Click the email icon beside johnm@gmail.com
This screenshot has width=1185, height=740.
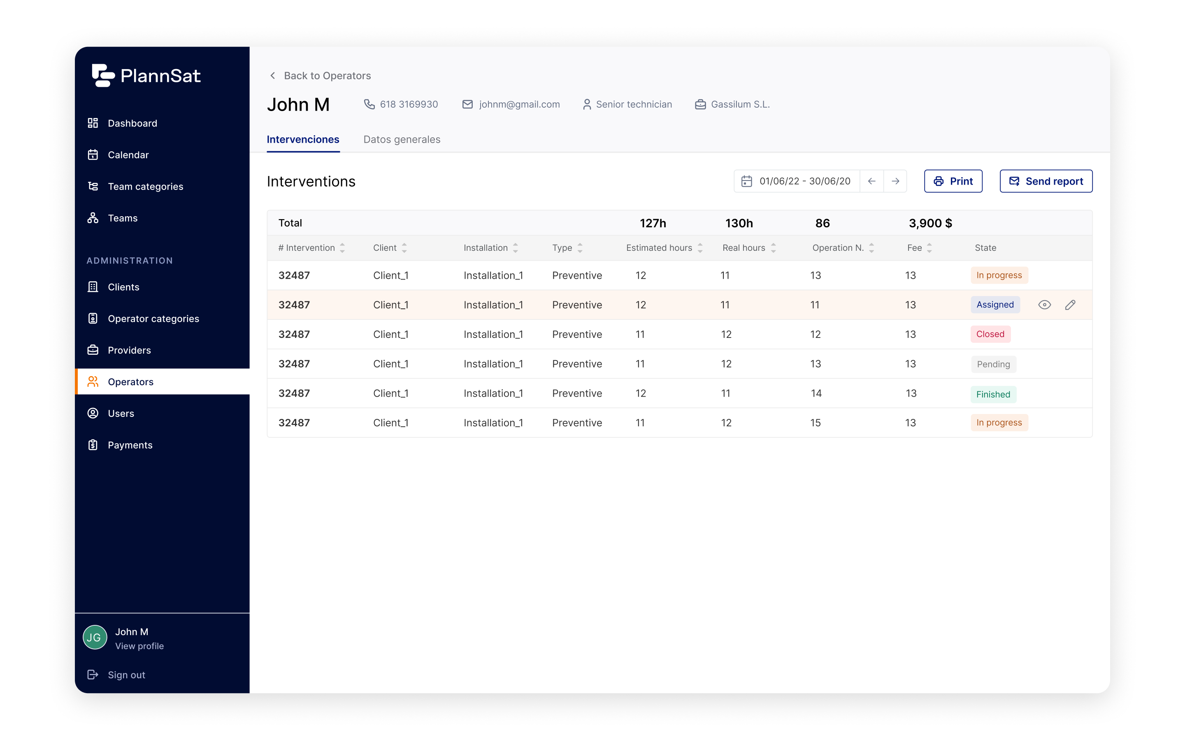[468, 104]
